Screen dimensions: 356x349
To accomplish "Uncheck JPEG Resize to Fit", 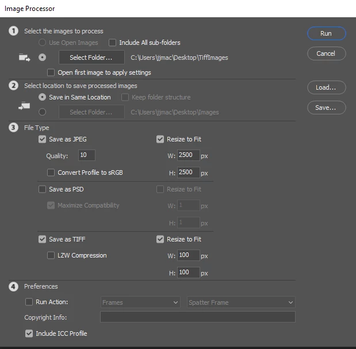I will coord(160,139).
